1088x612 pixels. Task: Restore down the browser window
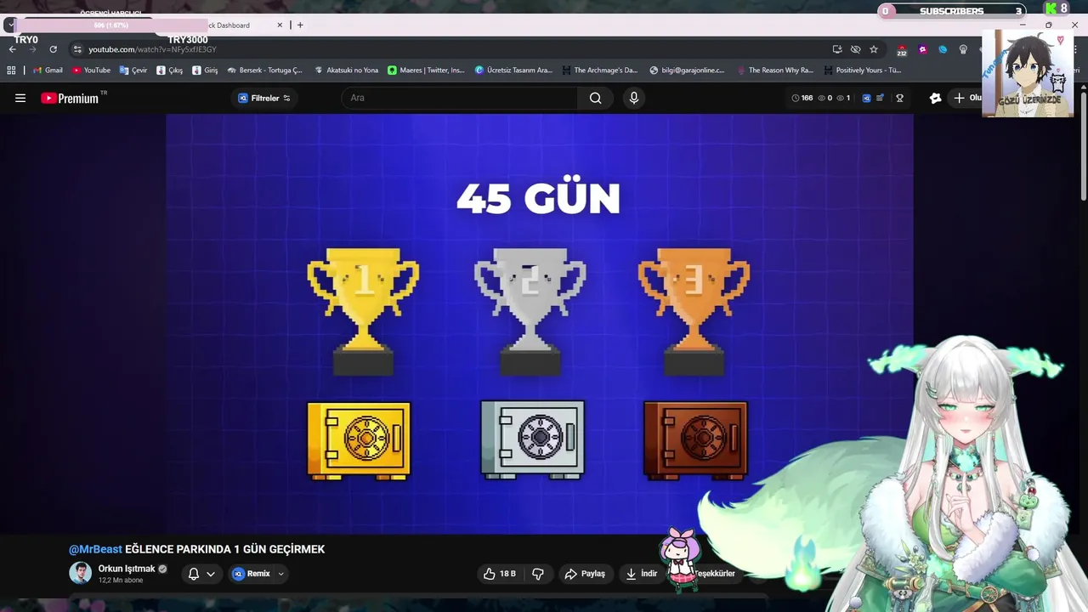pyautogui.click(x=1048, y=25)
